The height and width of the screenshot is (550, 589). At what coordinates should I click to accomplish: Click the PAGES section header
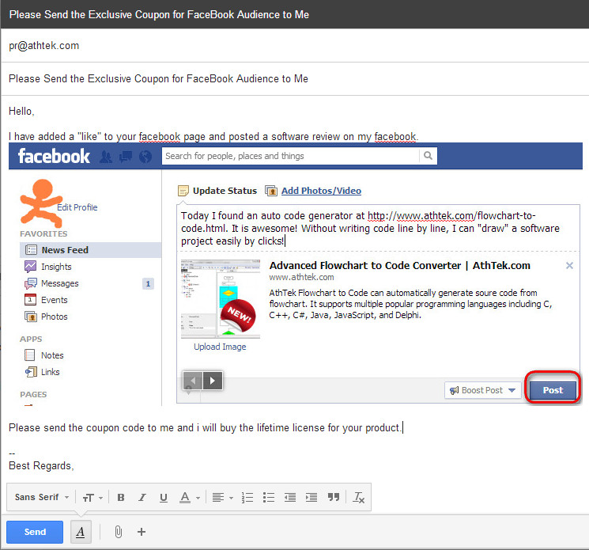pos(33,394)
